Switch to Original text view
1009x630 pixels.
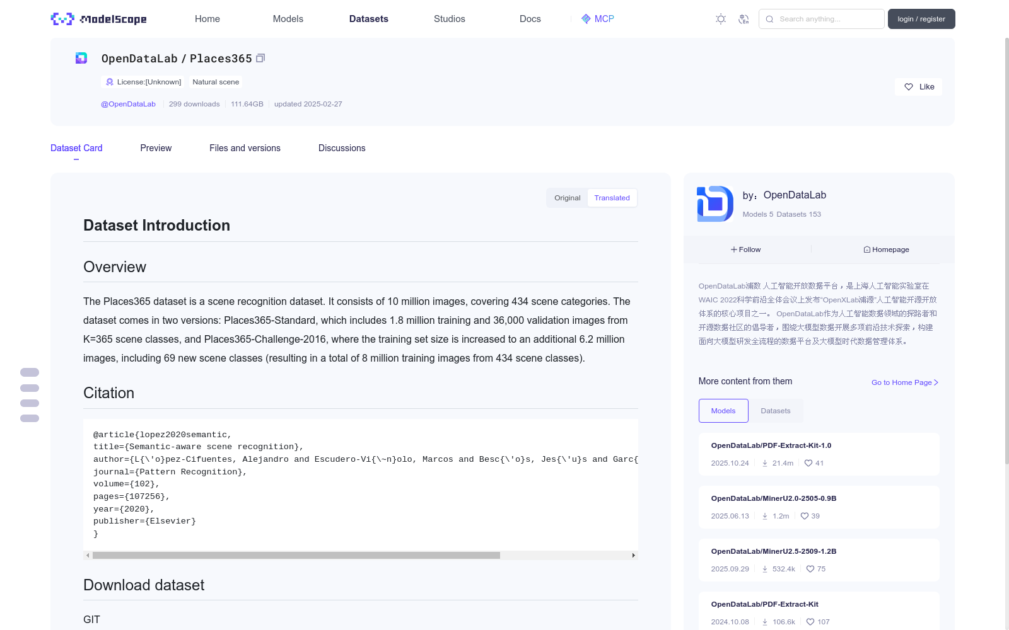[567, 198]
